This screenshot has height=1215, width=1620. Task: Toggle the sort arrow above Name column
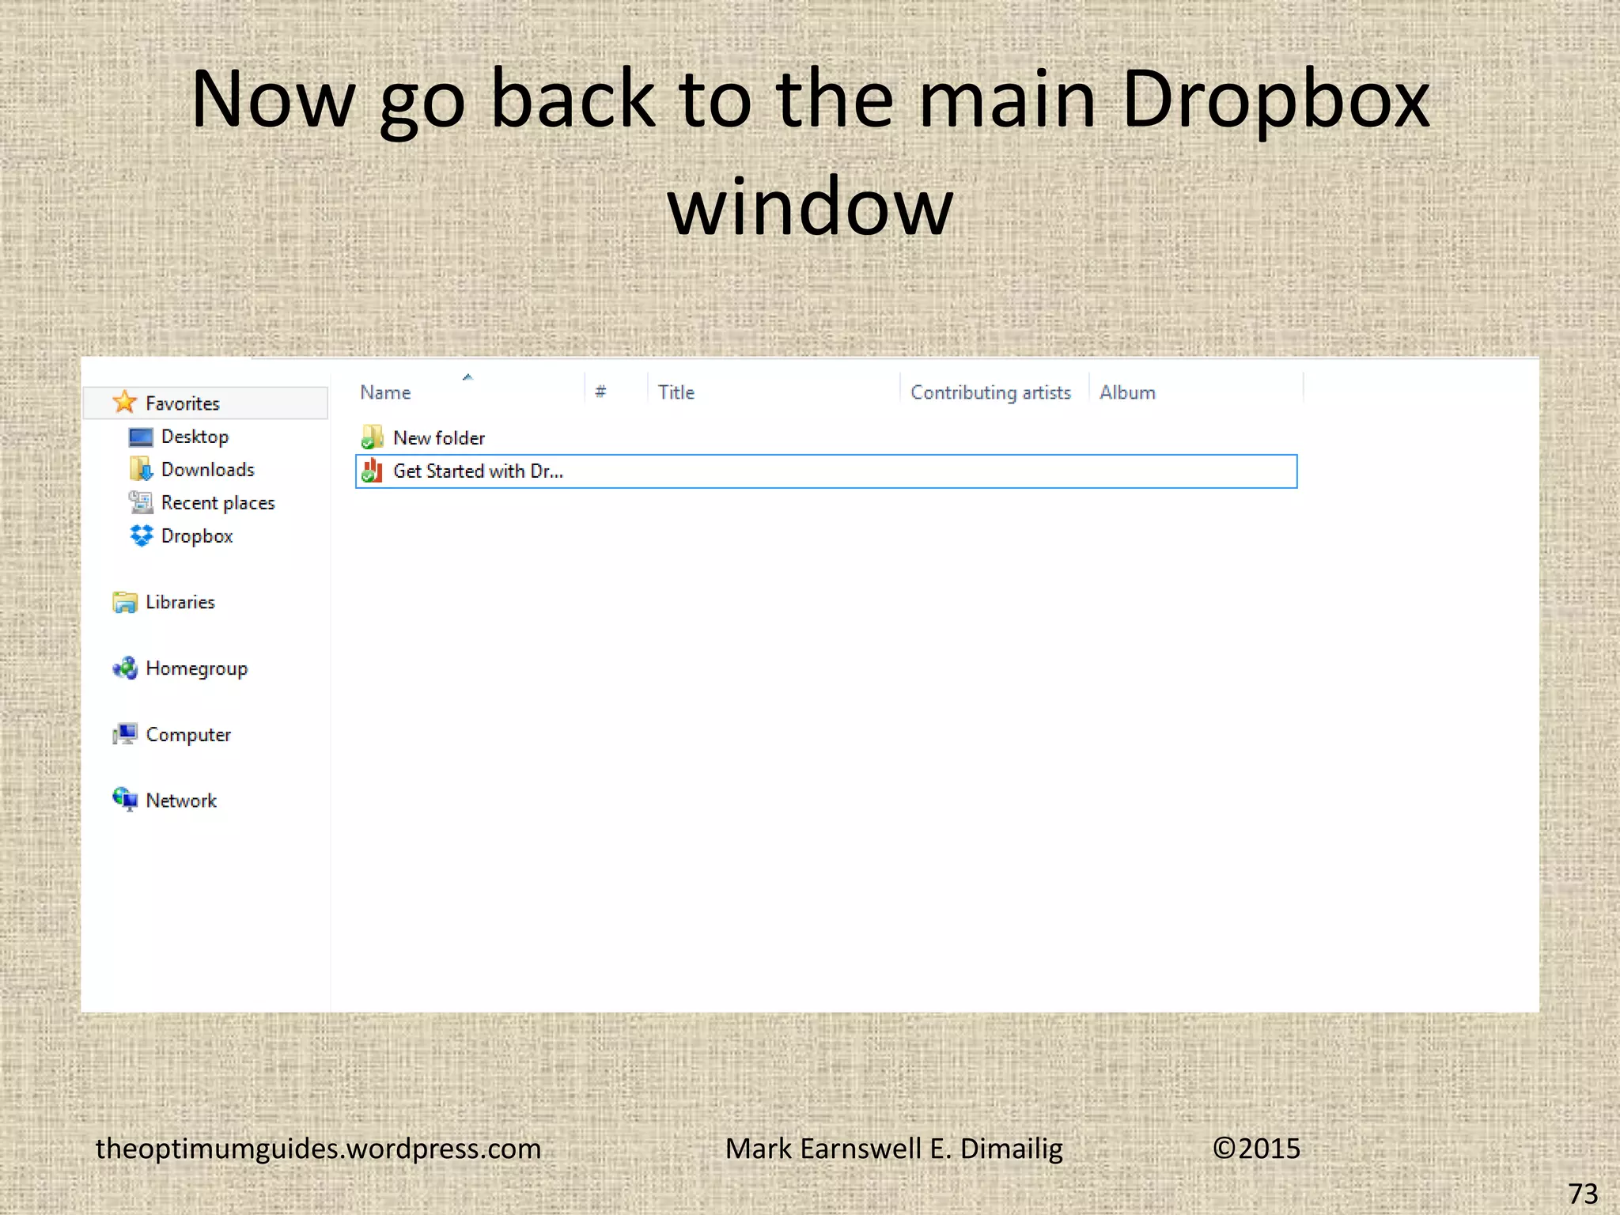pyautogui.click(x=467, y=377)
